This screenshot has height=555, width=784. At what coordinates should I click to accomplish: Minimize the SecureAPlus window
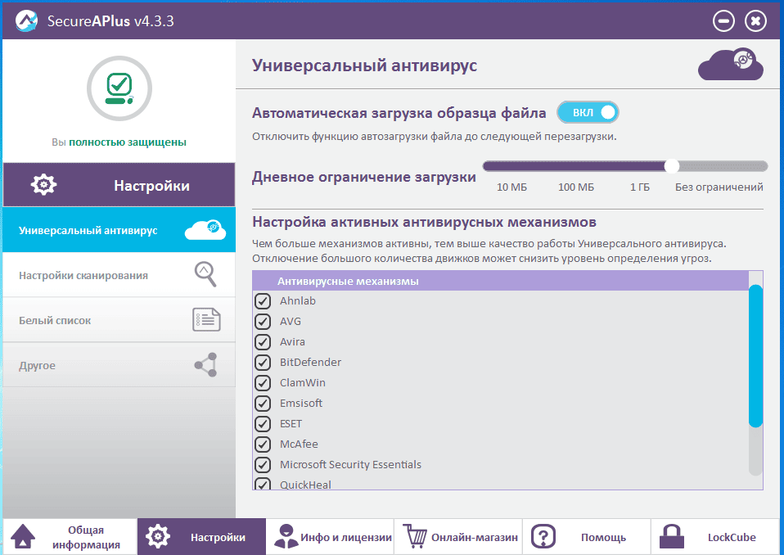(723, 21)
